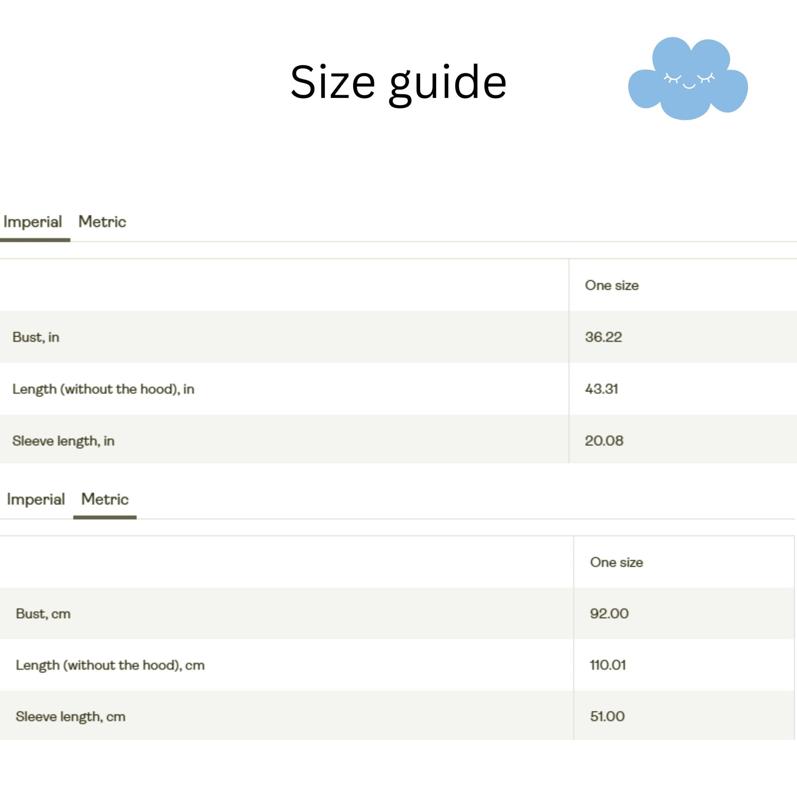Image resolution: width=797 pixels, height=797 pixels.
Task: Select the underlined Metric tab
Action: pos(105,499)
